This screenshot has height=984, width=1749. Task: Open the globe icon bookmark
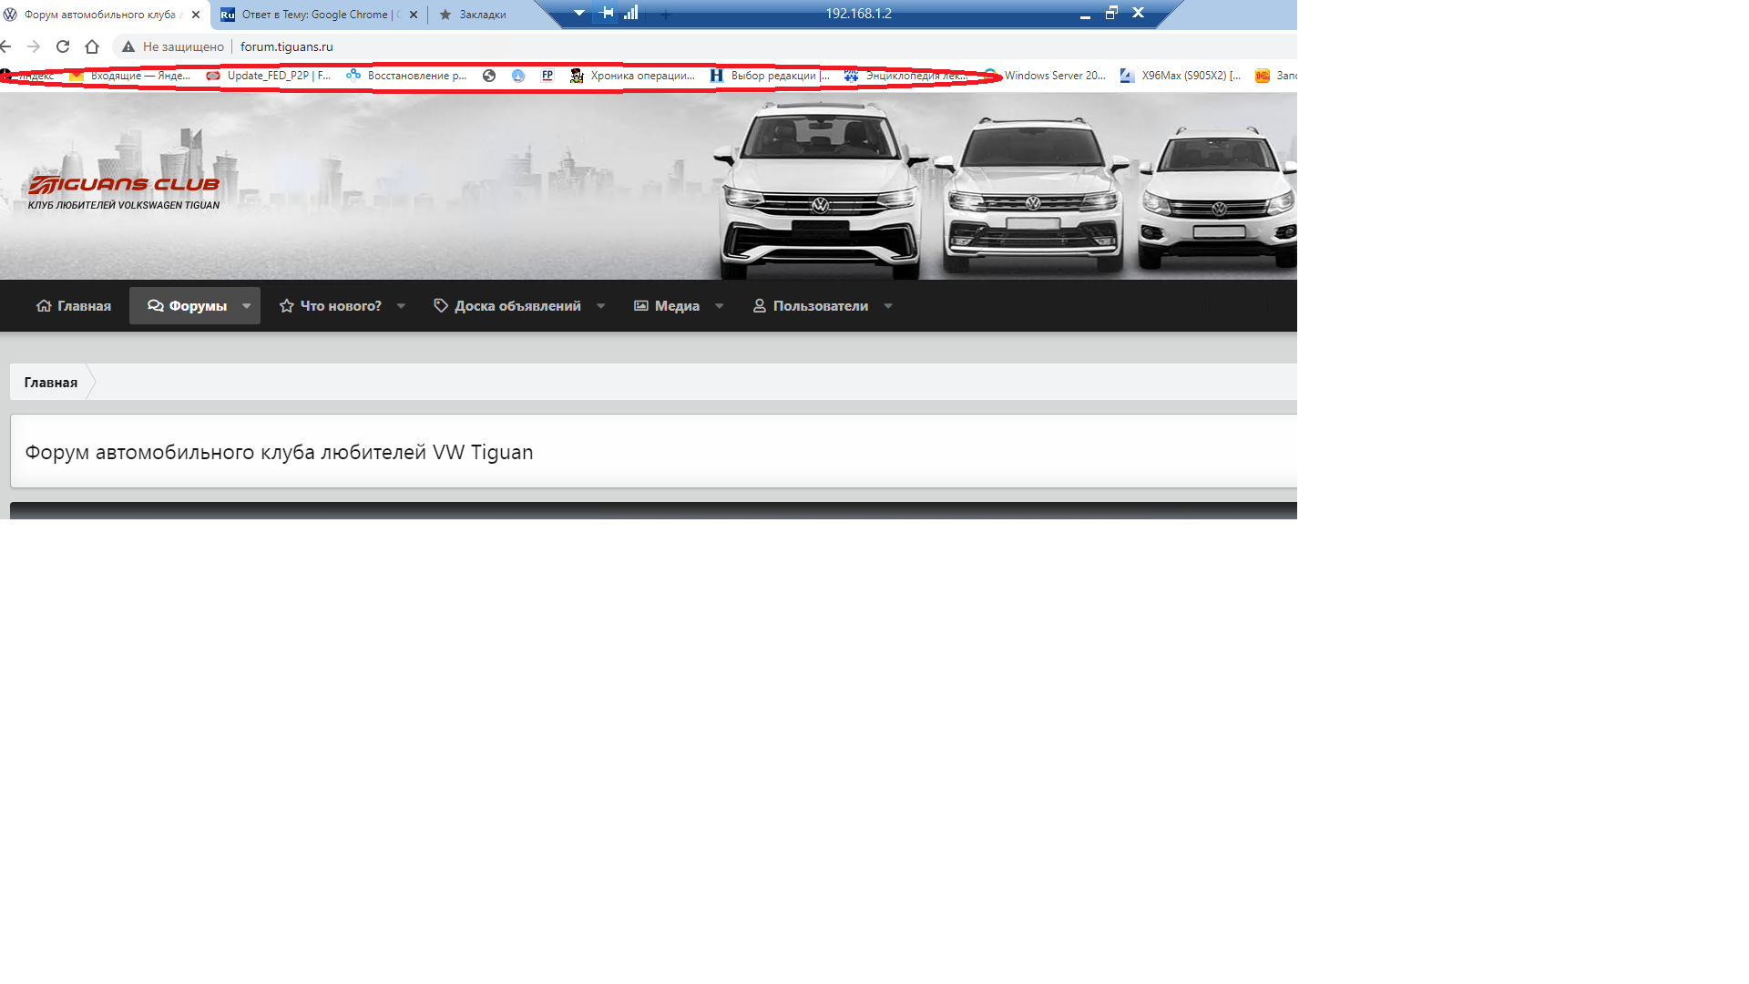(489, 76)
